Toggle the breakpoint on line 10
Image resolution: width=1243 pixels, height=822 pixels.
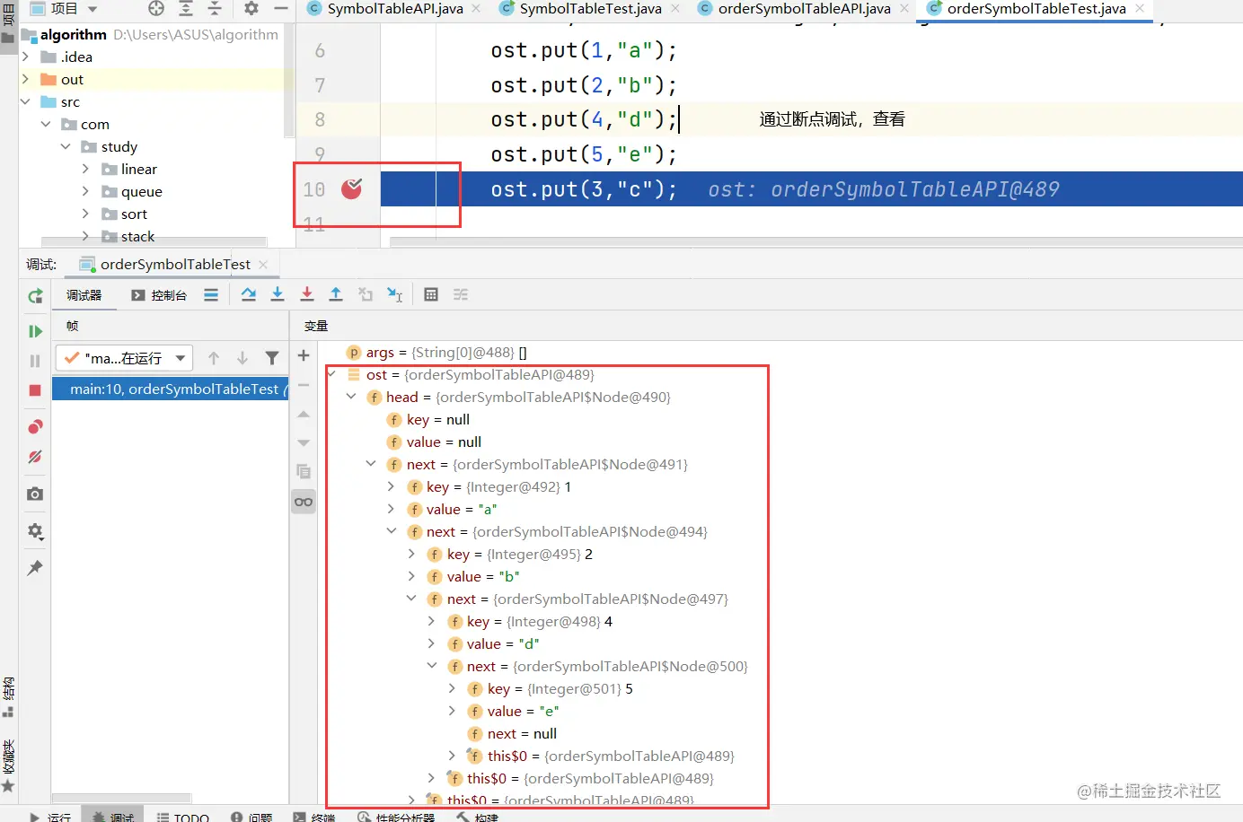click(x=351, y=188)
